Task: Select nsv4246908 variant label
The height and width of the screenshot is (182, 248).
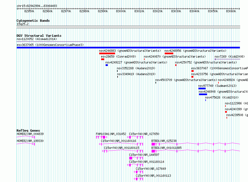Action: coord(223,92)
